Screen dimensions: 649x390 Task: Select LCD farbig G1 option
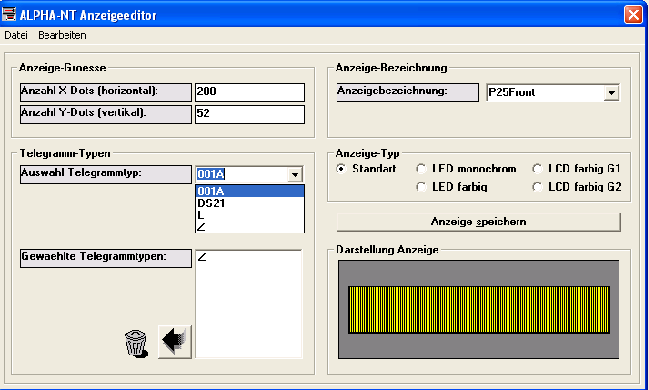538,169
